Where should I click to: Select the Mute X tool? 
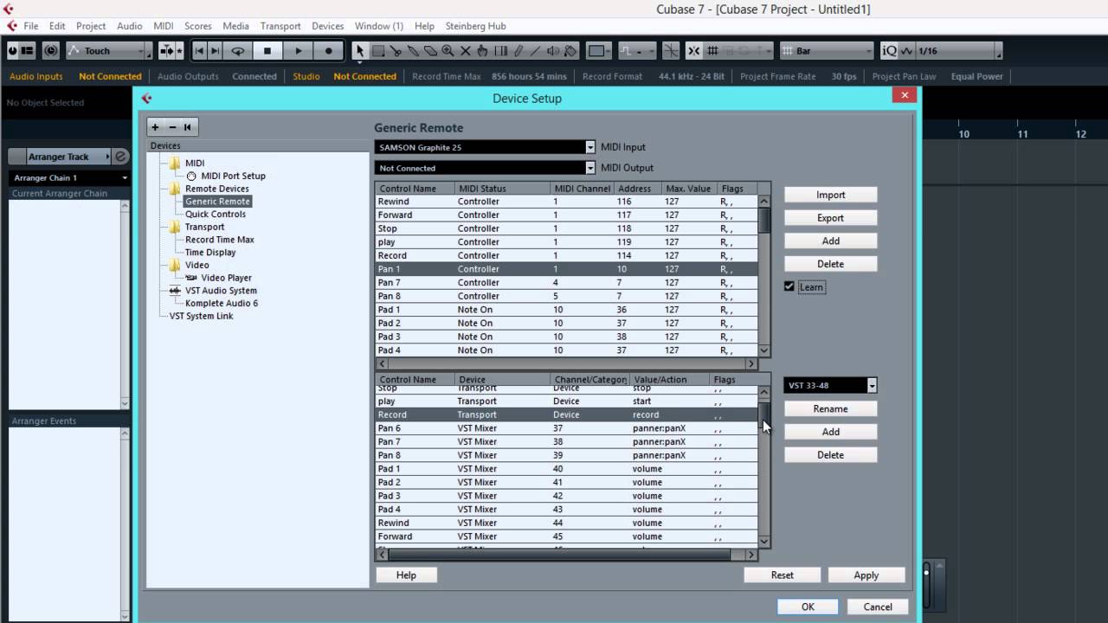(465, 51)
